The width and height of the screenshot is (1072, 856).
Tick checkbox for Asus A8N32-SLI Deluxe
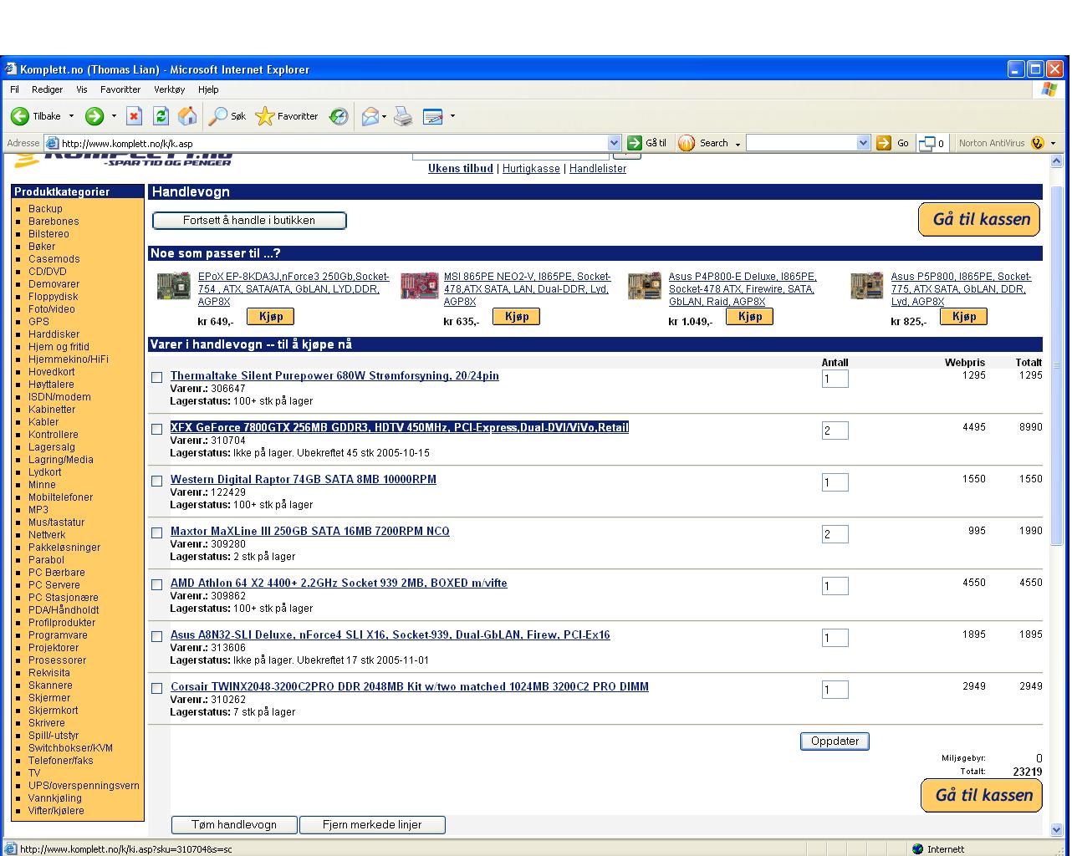coord(156,637)
